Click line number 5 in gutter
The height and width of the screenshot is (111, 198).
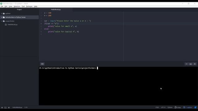coord(41,23)
